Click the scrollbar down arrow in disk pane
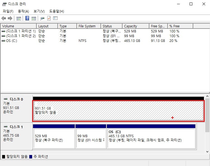This screenshot has height=166, width=210. (207, 152)
